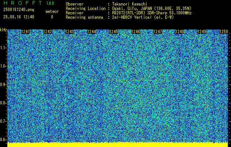Image resolution: width=231 pixels, height=147 pixels.
Task: Click antenna text 2el-HB9CV Vertical
Action: click(132, 17)
